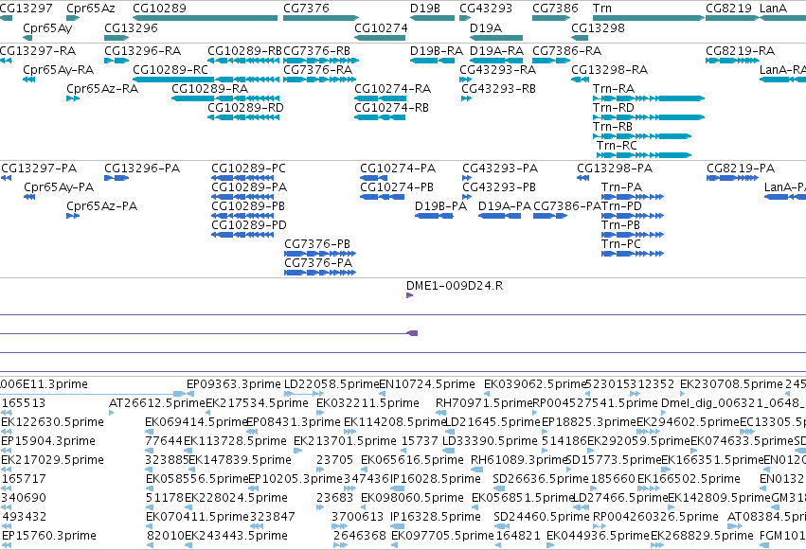Select cDNA EK097705.5prime
806x550 pixels.
pyautogui.click(x=395, y=545)
